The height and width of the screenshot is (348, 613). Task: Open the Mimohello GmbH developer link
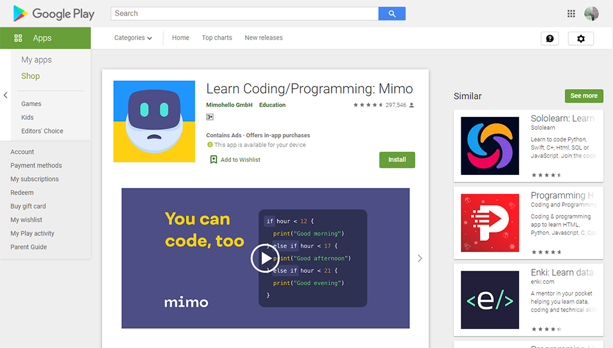229,105
